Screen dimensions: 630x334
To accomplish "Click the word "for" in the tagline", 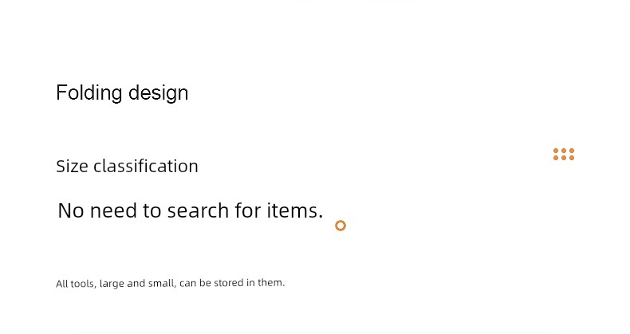I will 247,210.
